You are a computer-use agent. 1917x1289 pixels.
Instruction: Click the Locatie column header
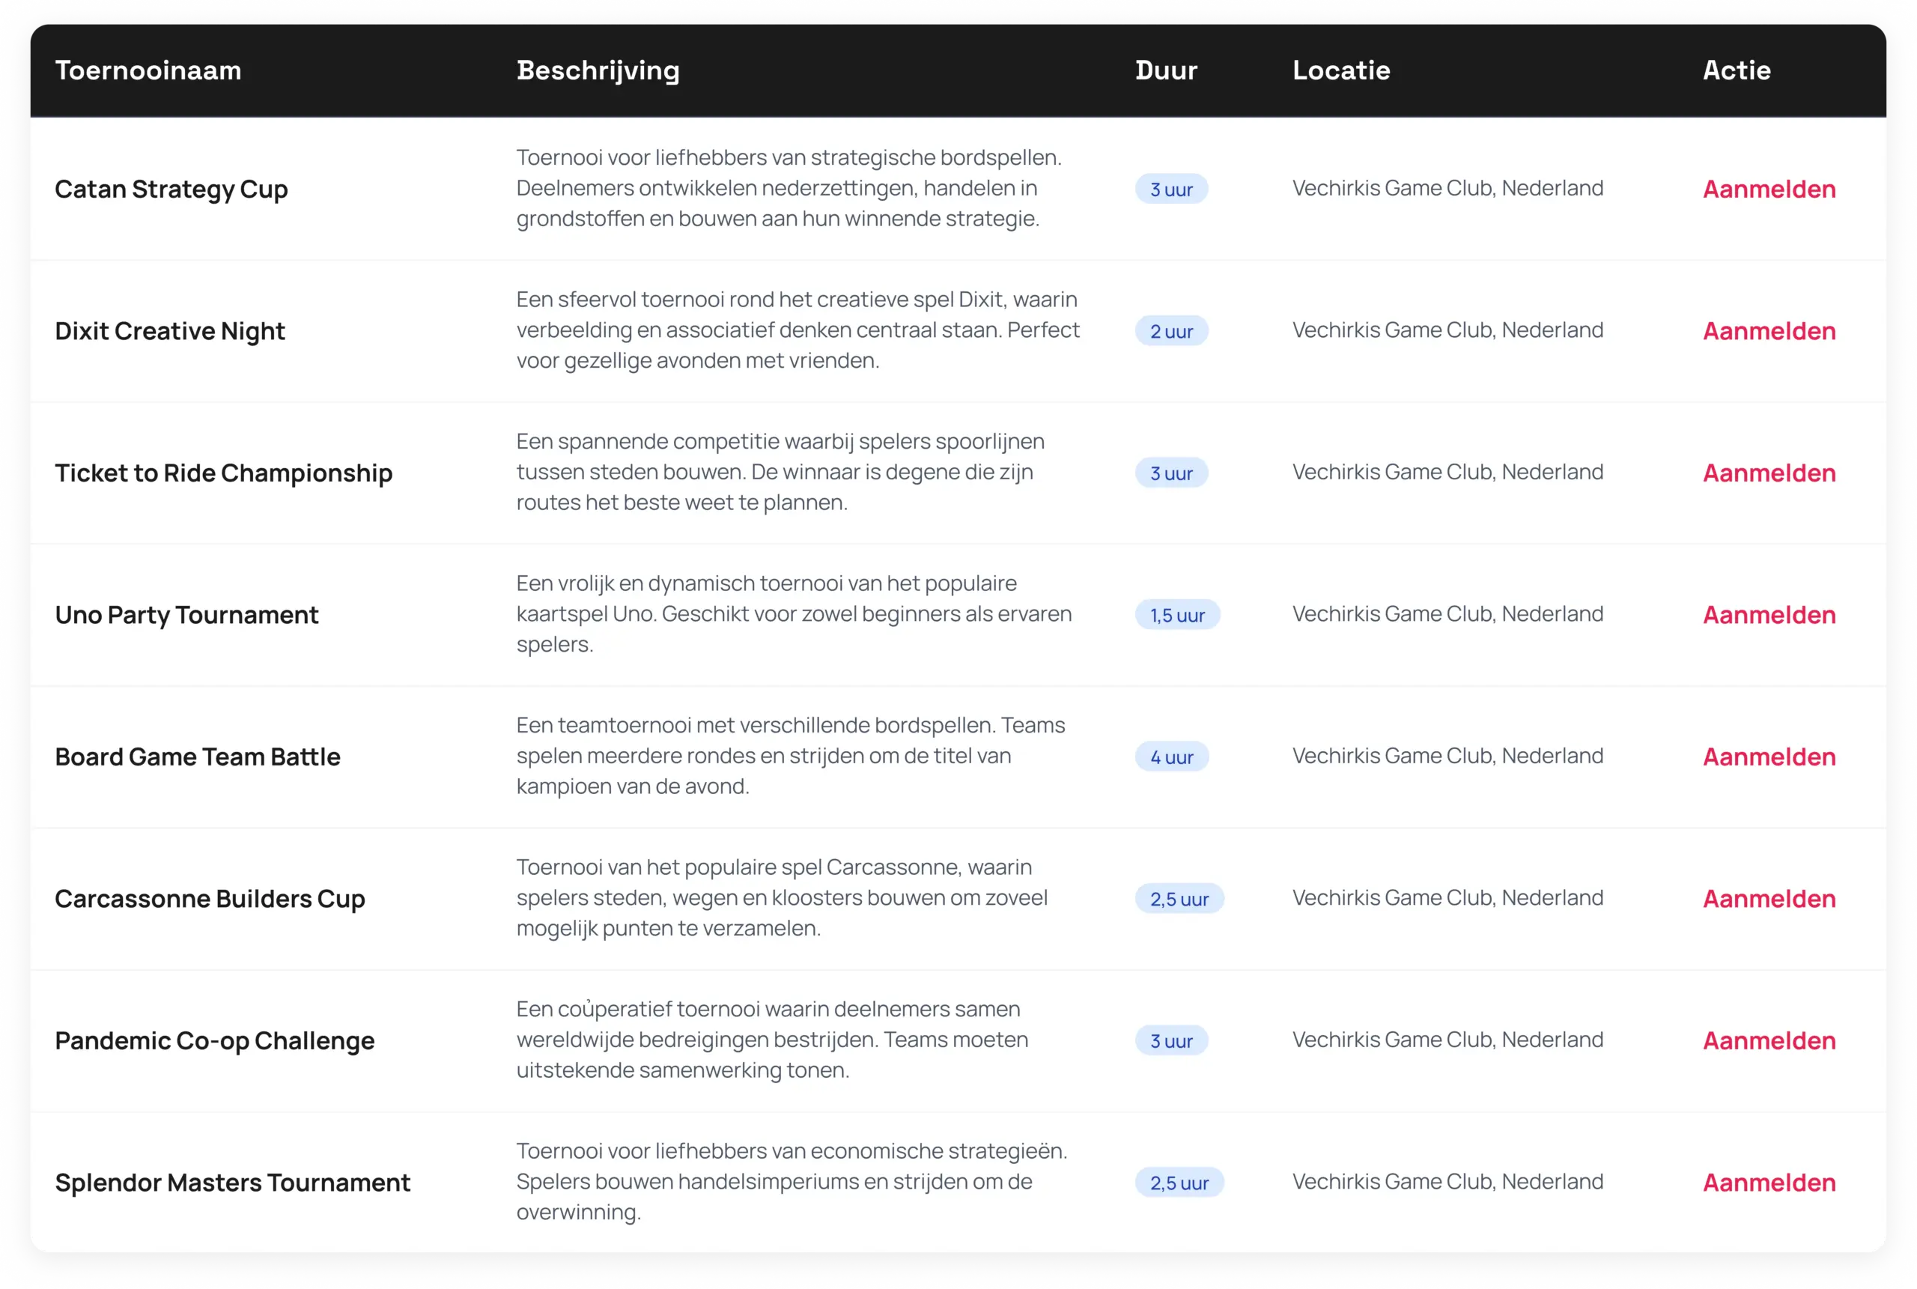coord(1341,70)
